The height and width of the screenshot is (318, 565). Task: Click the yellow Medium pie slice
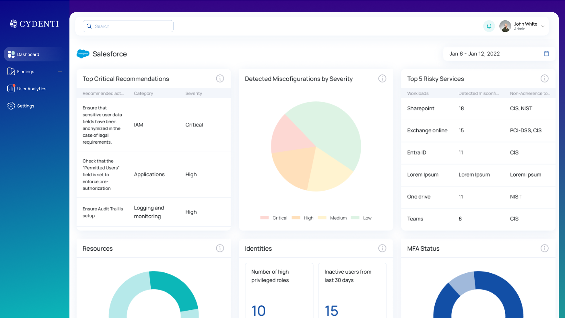(327, 174)
